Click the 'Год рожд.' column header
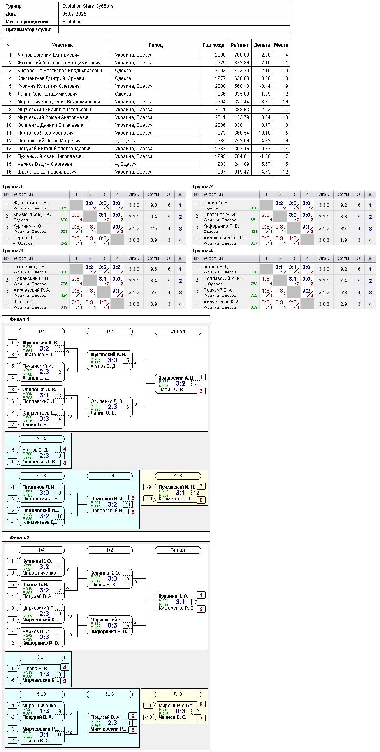380x752 pixels. coord(214,45)
